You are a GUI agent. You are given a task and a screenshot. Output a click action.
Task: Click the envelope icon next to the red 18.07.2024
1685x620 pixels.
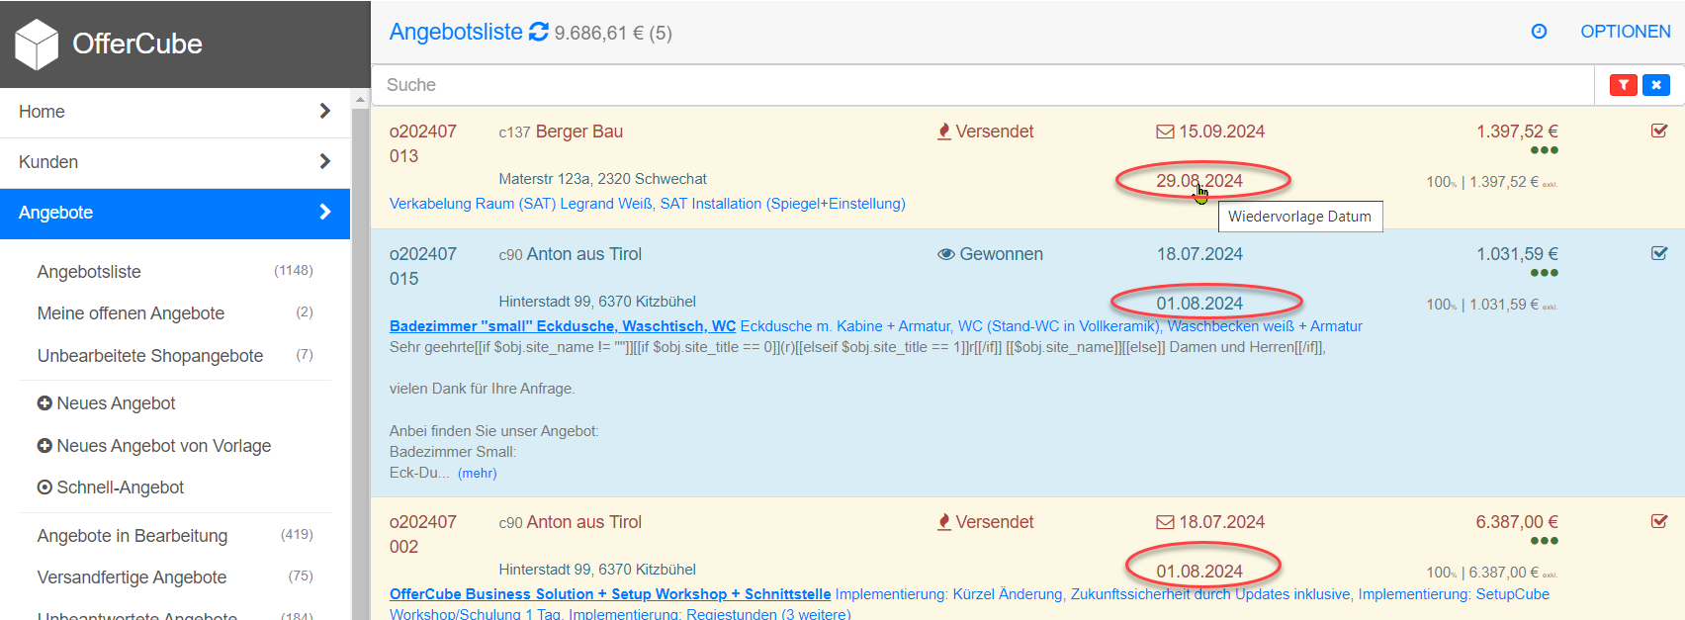[1166, 522]
